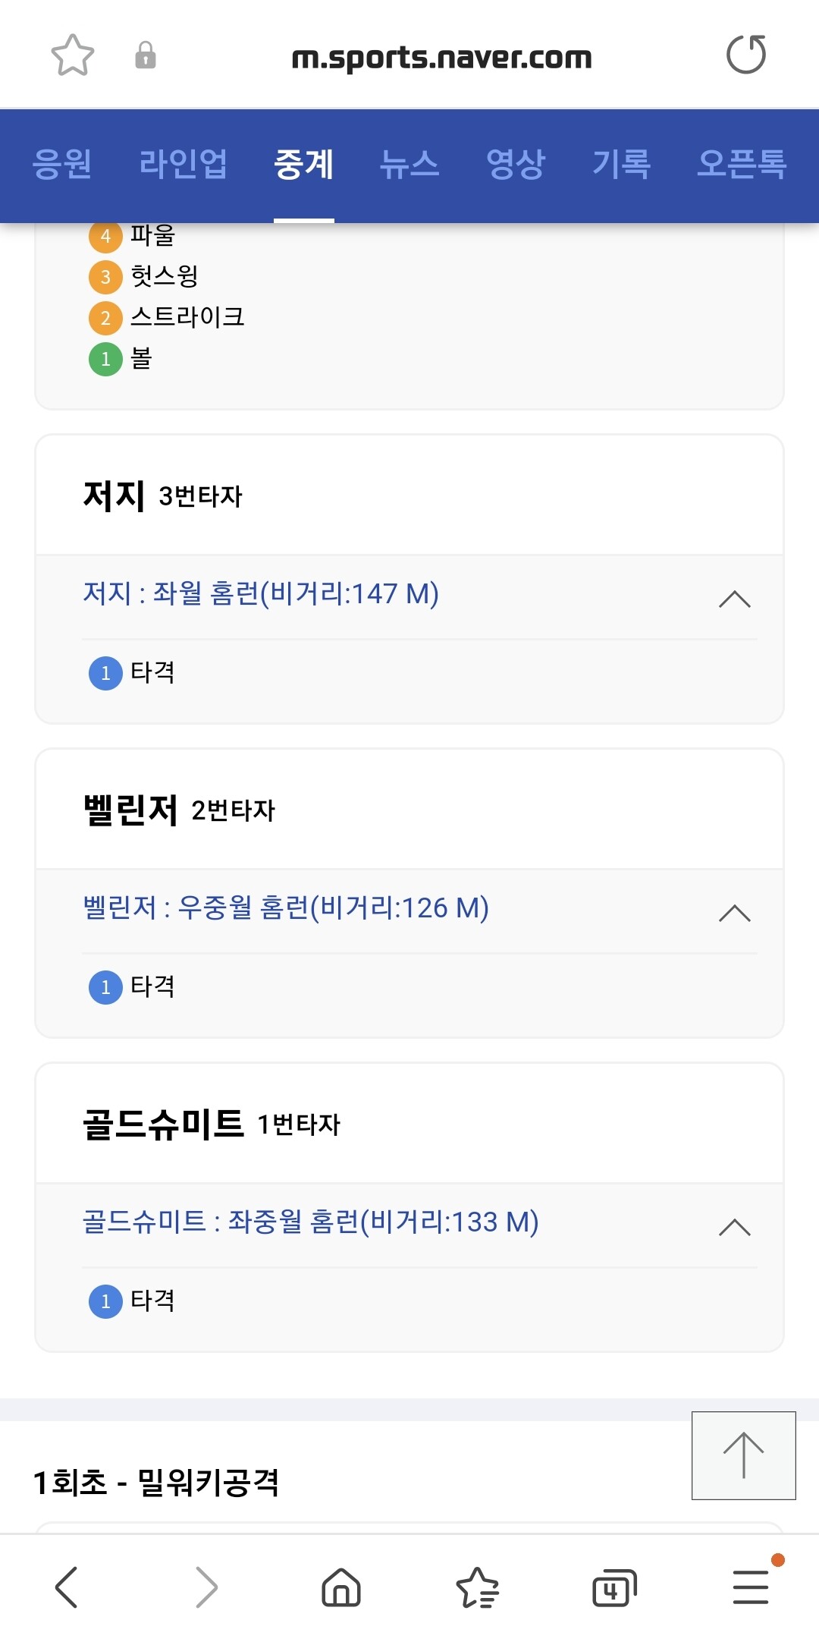Collapse the 저지 home run entry

coord(734,599)
